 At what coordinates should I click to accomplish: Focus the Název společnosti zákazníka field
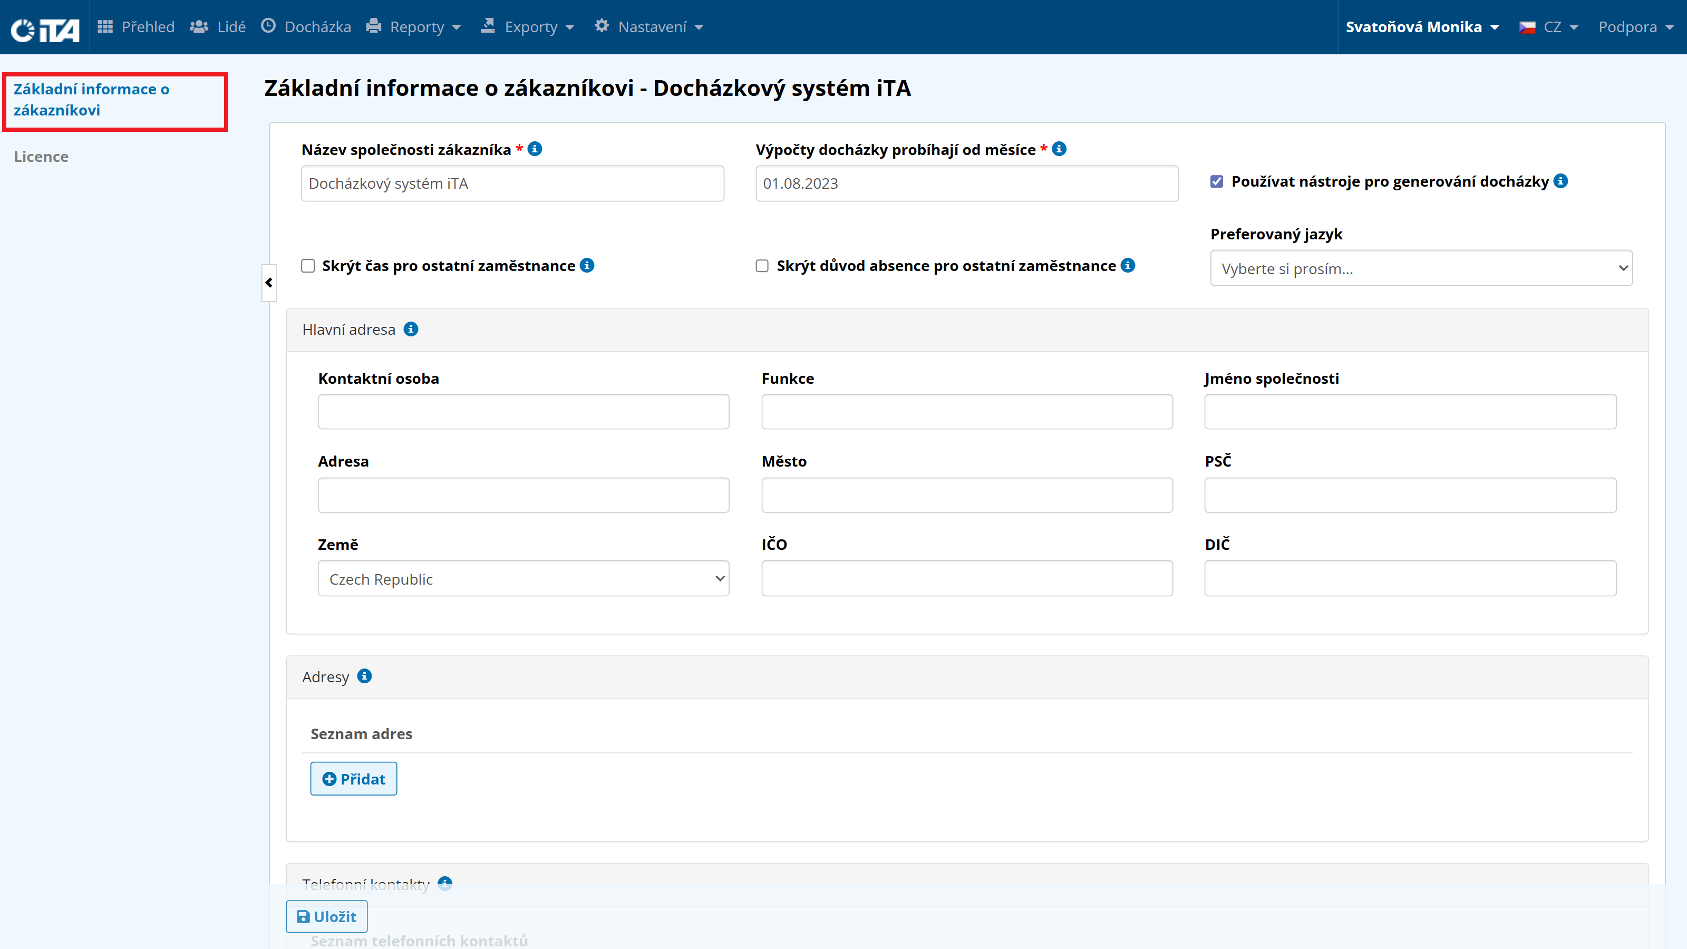513,183
